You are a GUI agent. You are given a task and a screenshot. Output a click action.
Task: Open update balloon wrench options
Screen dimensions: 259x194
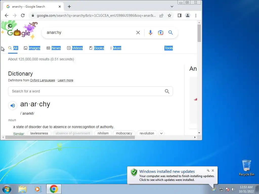pos(208,171)
